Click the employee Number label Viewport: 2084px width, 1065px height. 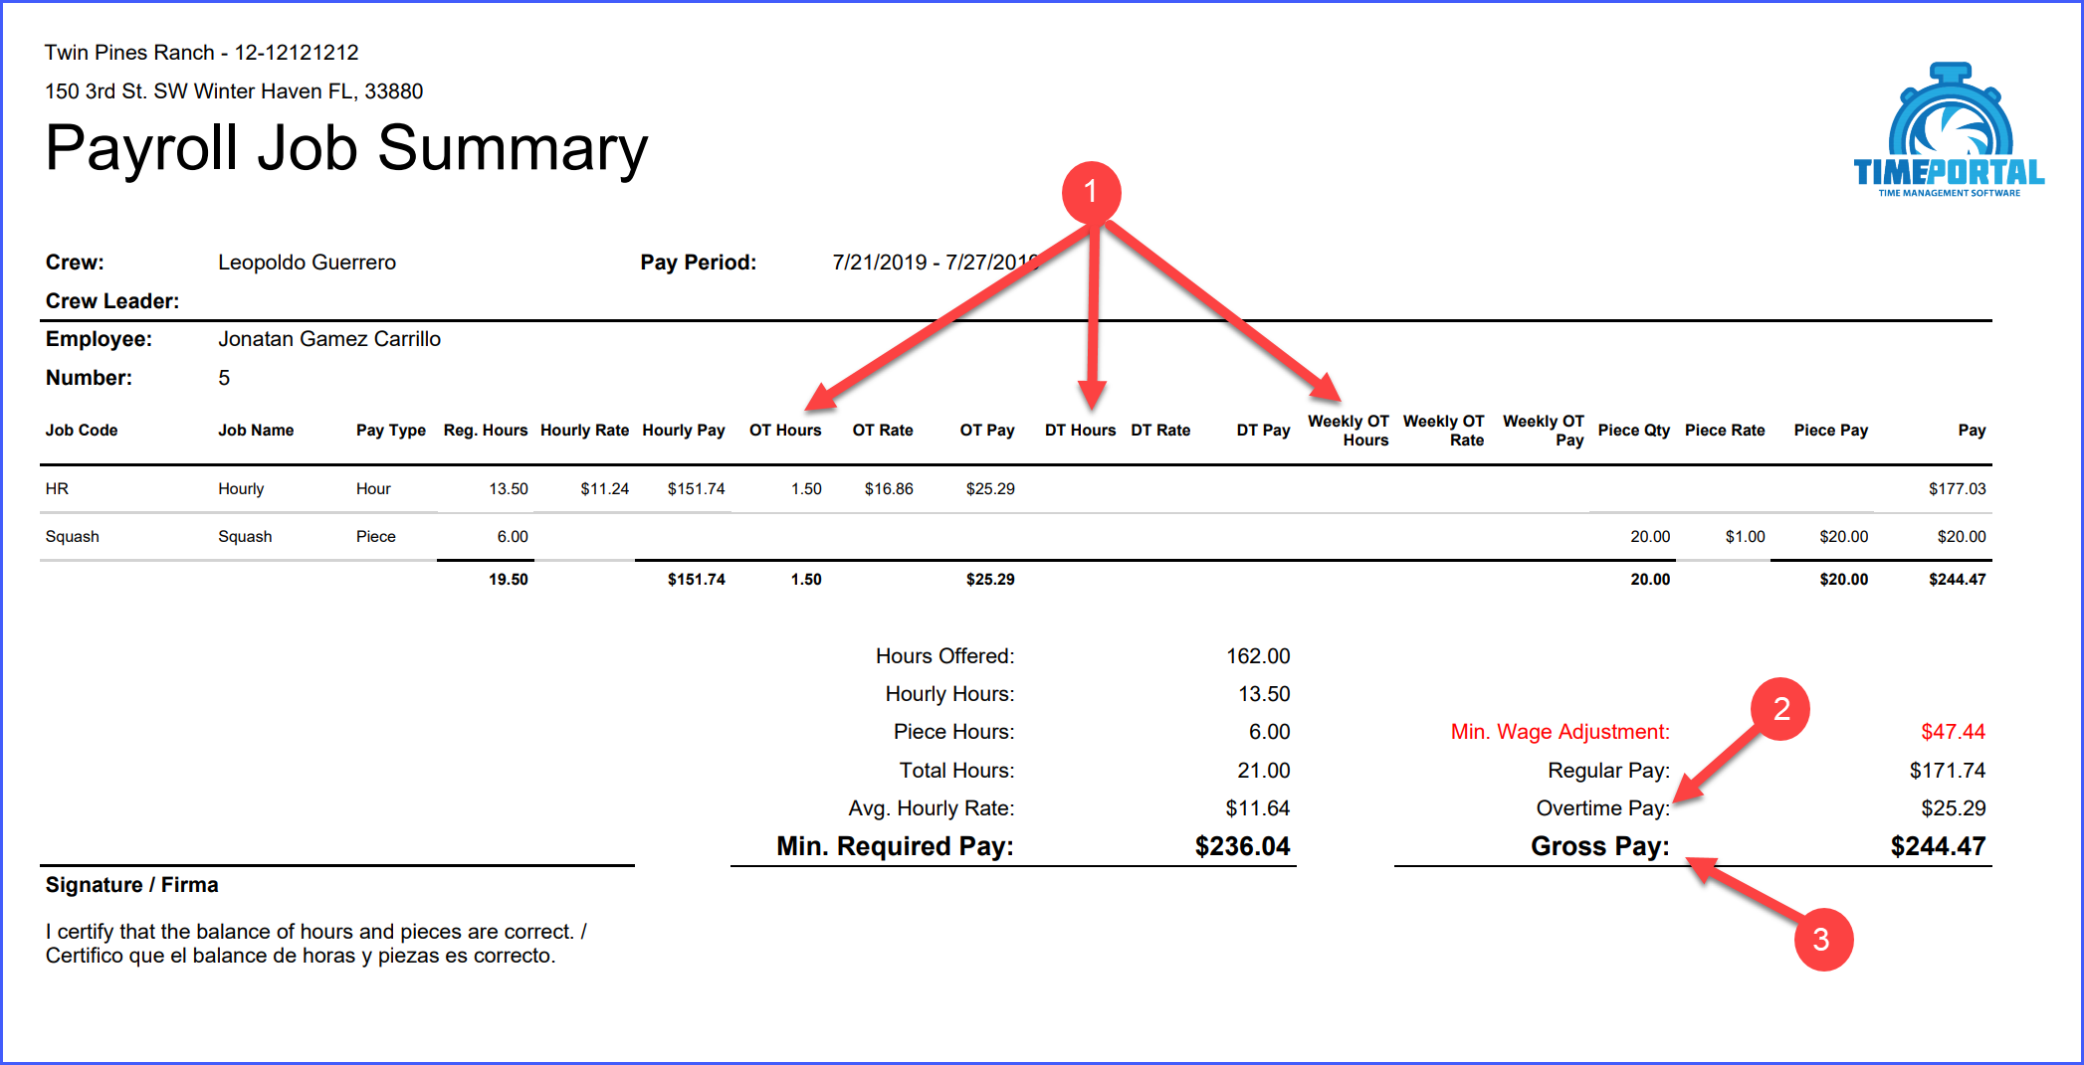(89, 378)
